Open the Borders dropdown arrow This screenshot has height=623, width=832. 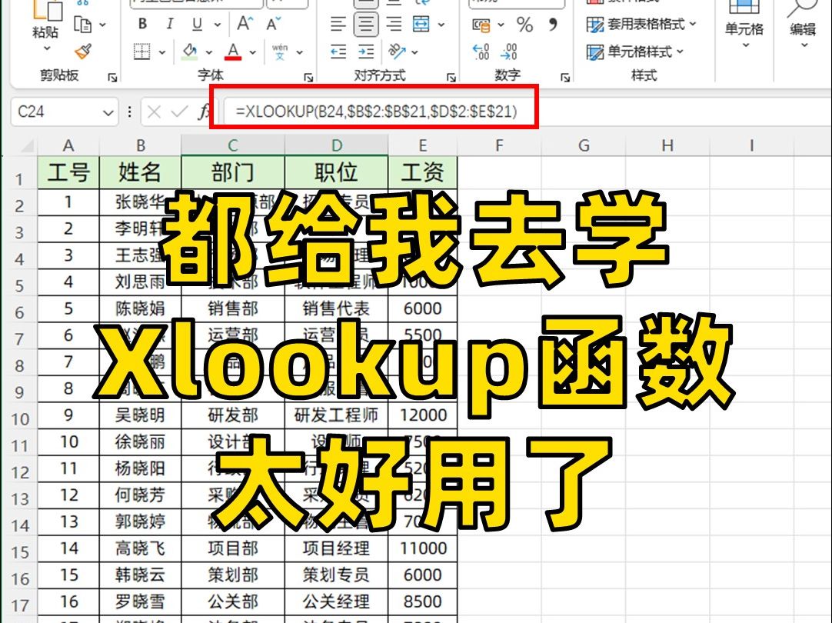162,52
